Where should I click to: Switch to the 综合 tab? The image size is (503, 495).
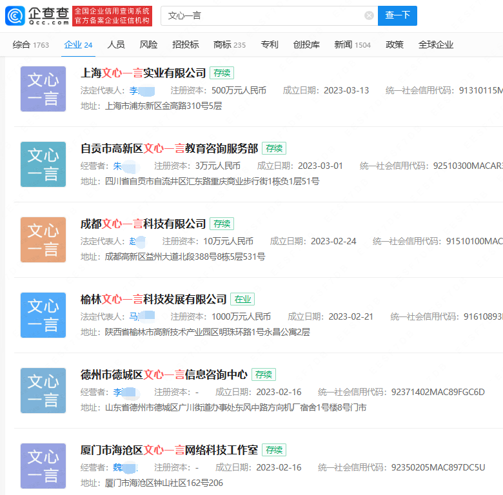pos(31,44)
